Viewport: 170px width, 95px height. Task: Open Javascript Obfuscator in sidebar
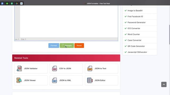140,52
